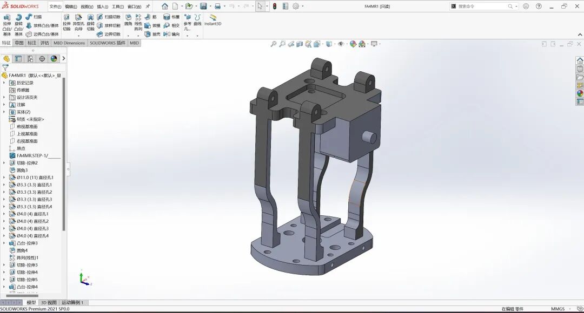Select the 边界凸台/基体 boundary boss tool
This screenshot has width=584, height=313.
[x=42, y=34]
